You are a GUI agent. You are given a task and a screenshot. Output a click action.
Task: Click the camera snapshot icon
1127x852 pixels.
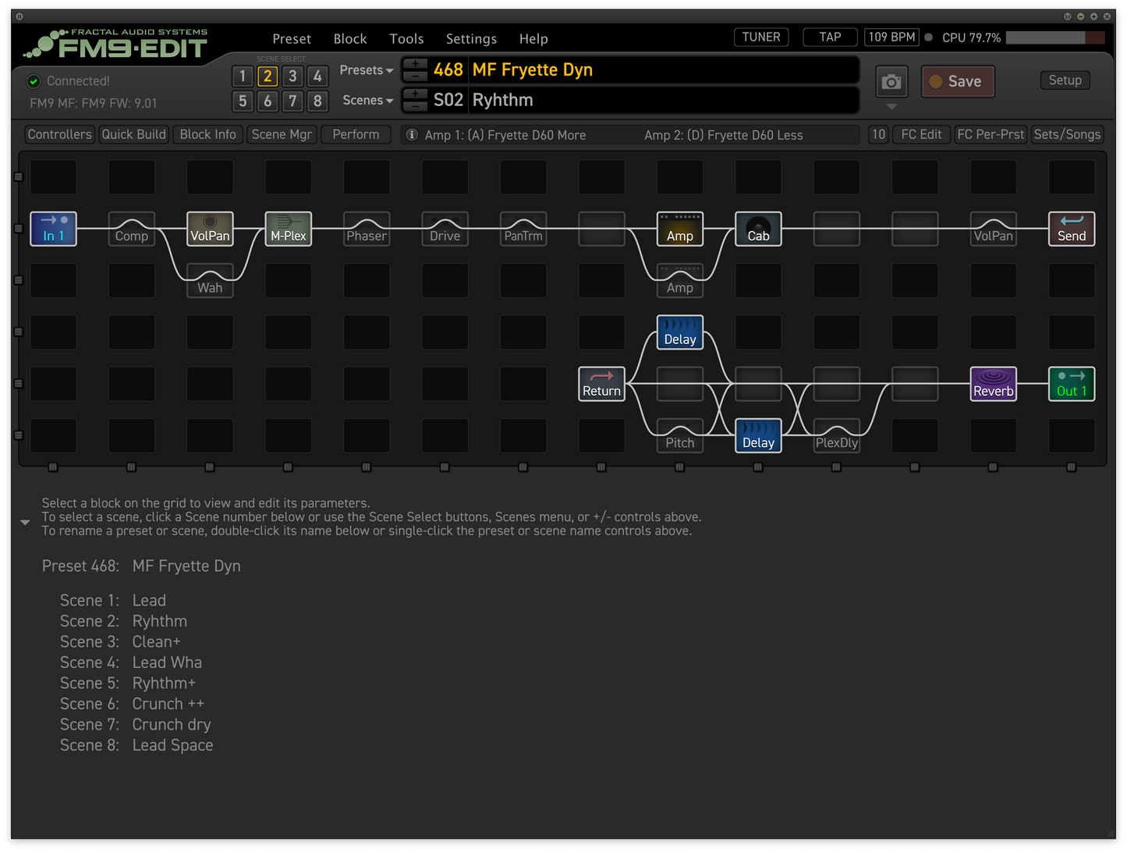coord(891,82)
